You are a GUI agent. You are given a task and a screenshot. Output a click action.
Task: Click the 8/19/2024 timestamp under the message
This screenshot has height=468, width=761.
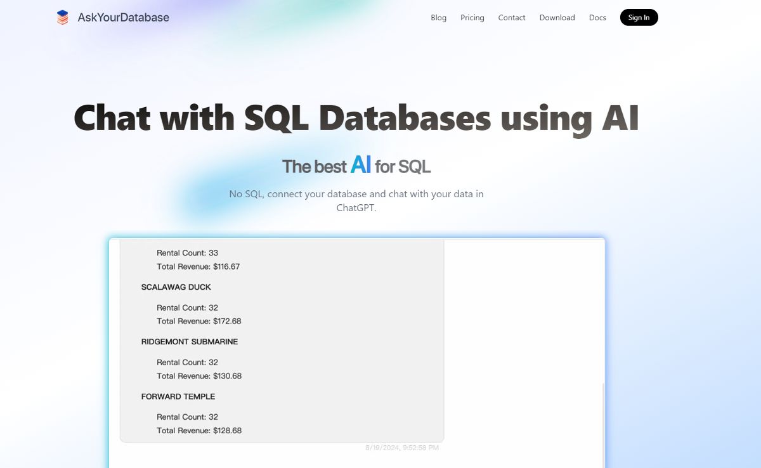(x=401, y=447)
